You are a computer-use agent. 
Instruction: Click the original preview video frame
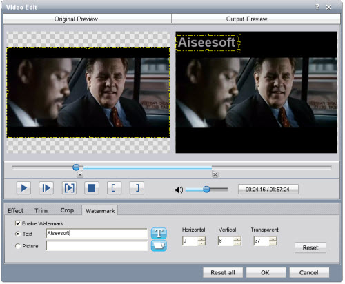tap(88, 92)
